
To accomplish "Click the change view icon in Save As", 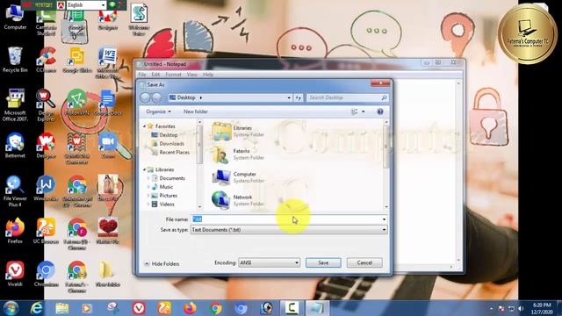I will [x=355, y=111].
